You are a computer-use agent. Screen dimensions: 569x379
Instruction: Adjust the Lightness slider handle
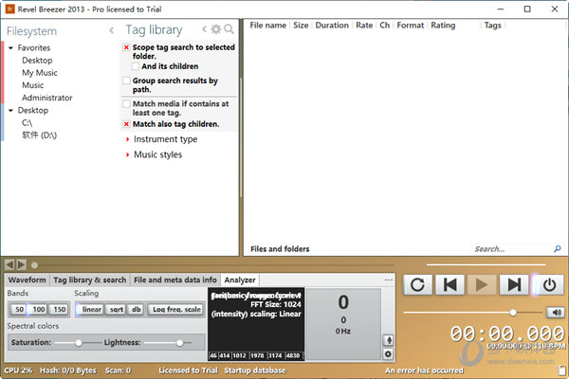pyautogui.click(x=179, y=343)
